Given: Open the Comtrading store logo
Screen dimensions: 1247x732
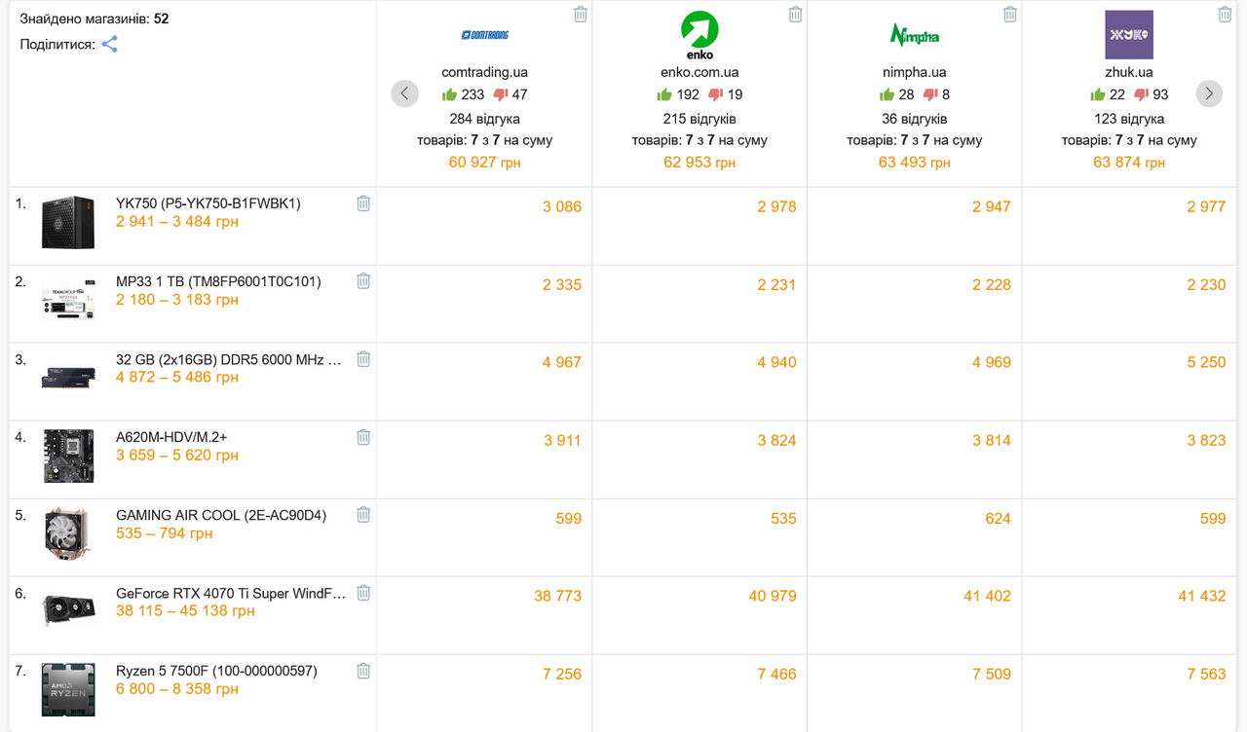Looking at the screenshot, I should coord(485,35).
